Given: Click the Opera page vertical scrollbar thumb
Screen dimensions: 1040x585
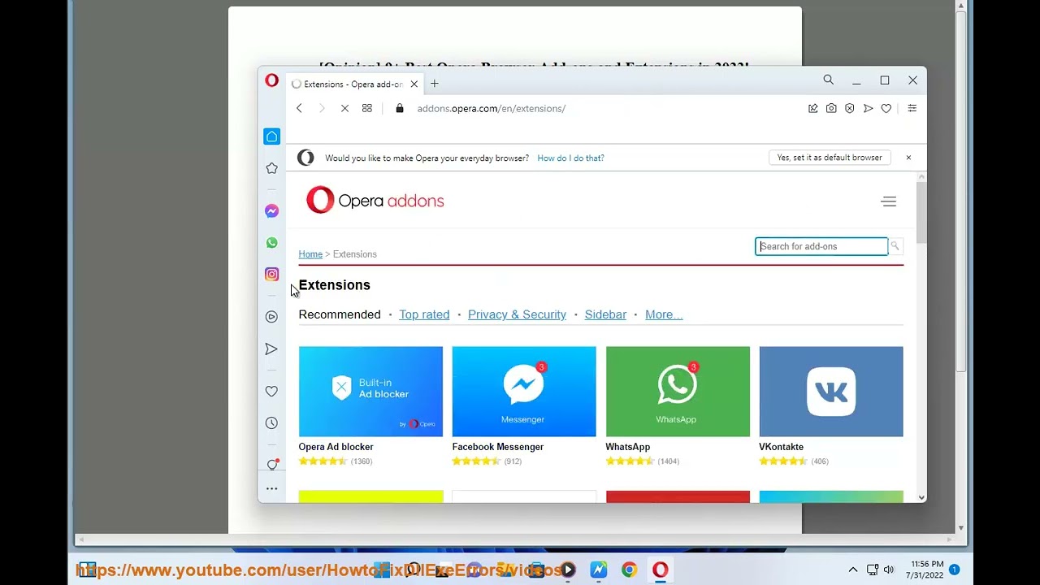Looking at the screenshot, I should [921, 213].
